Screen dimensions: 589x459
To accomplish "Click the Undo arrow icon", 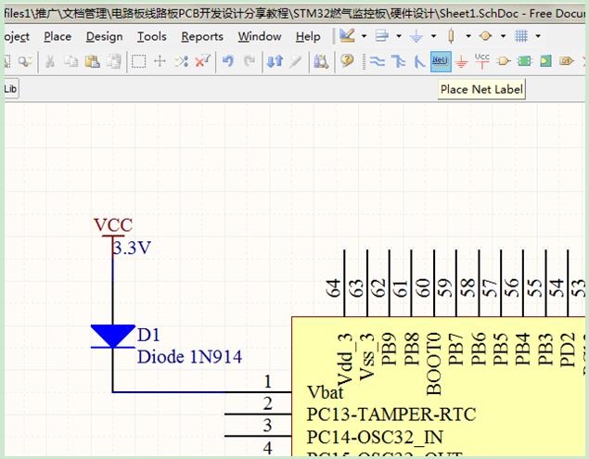I will [227, 61].
